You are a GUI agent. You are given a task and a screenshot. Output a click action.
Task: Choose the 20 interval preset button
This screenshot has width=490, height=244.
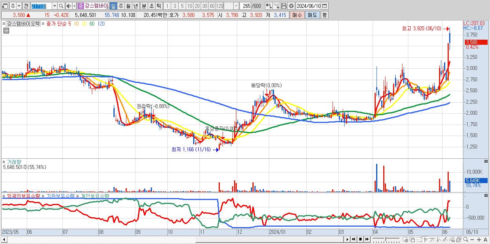pos(197,6)
